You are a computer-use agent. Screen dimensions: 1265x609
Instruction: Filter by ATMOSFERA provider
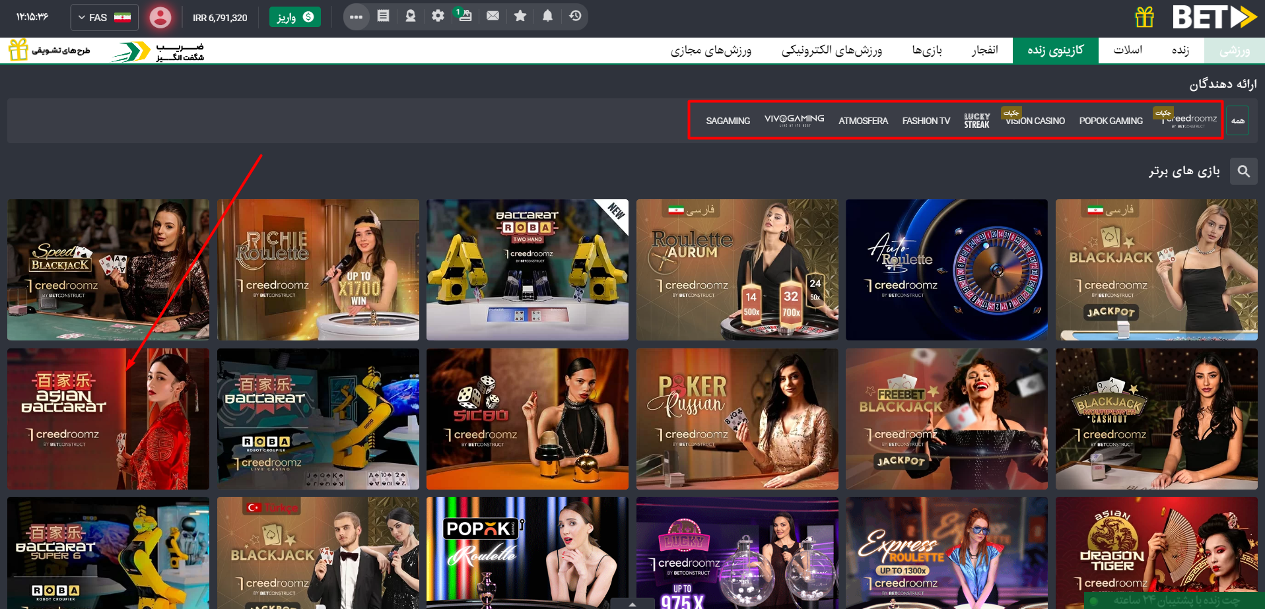pos(863,121)
